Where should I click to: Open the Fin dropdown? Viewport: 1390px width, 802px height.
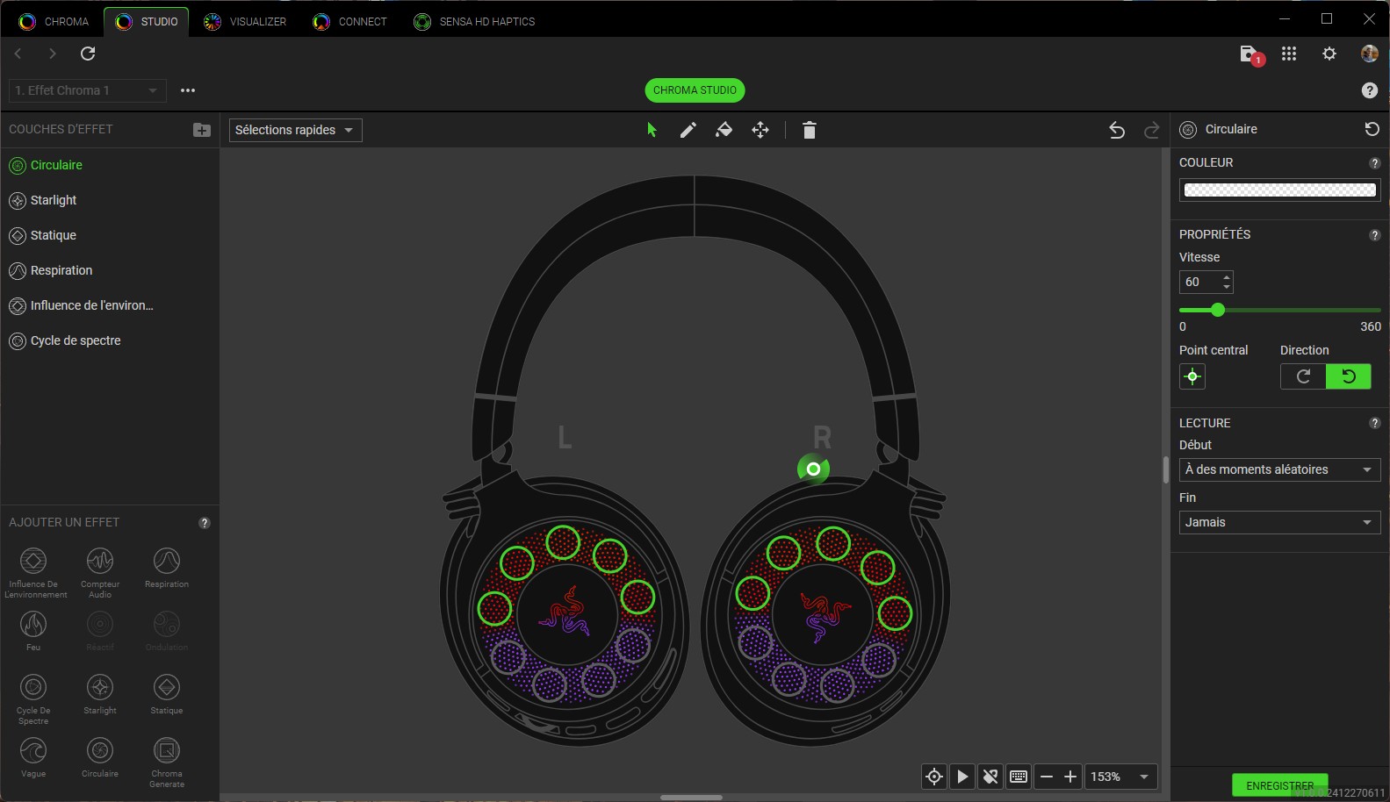click(1279, 522)
